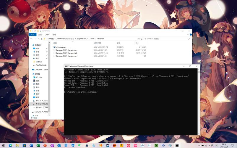
Task: Open NetEase Cloud Music in taskbar
Action: point(128,145)
